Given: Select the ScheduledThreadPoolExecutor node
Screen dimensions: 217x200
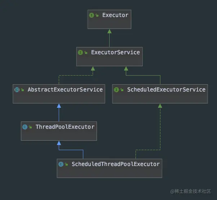Looking at the screenshot, I should click(x=110, y=168).
